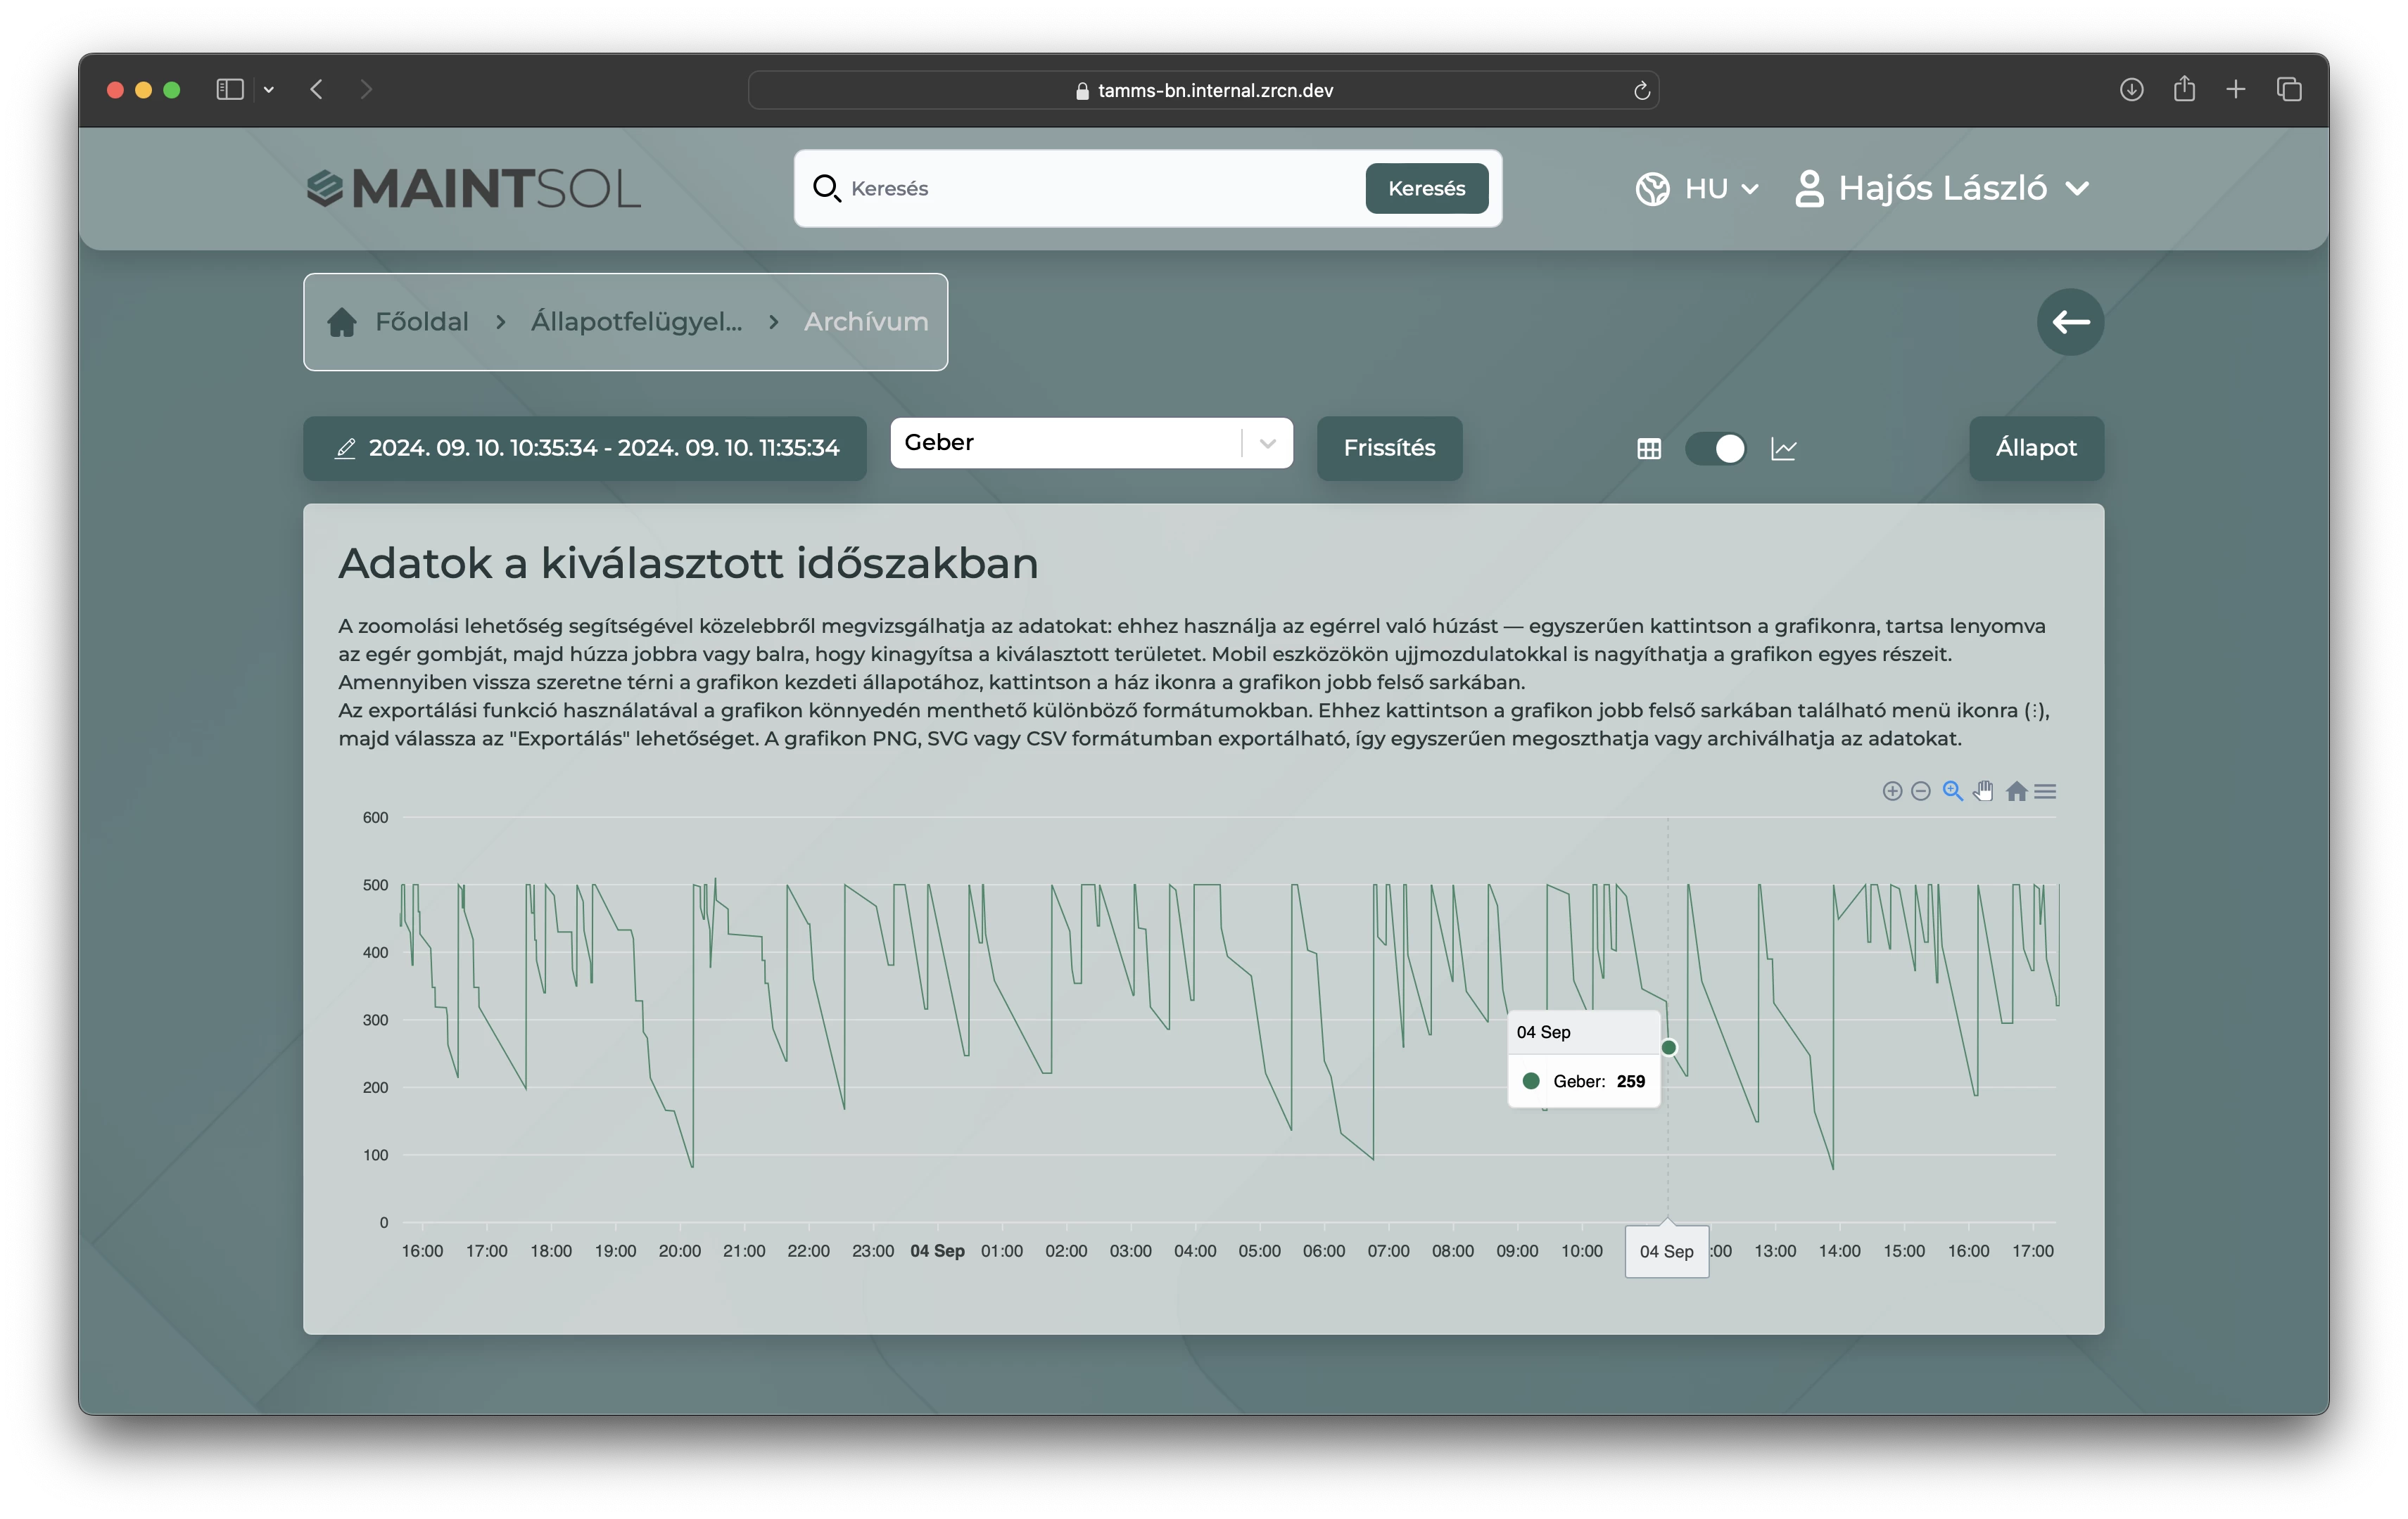Click the home icon in breadcrumb
Viewport: 2408px width, 1519px height.
click(342, 322)
